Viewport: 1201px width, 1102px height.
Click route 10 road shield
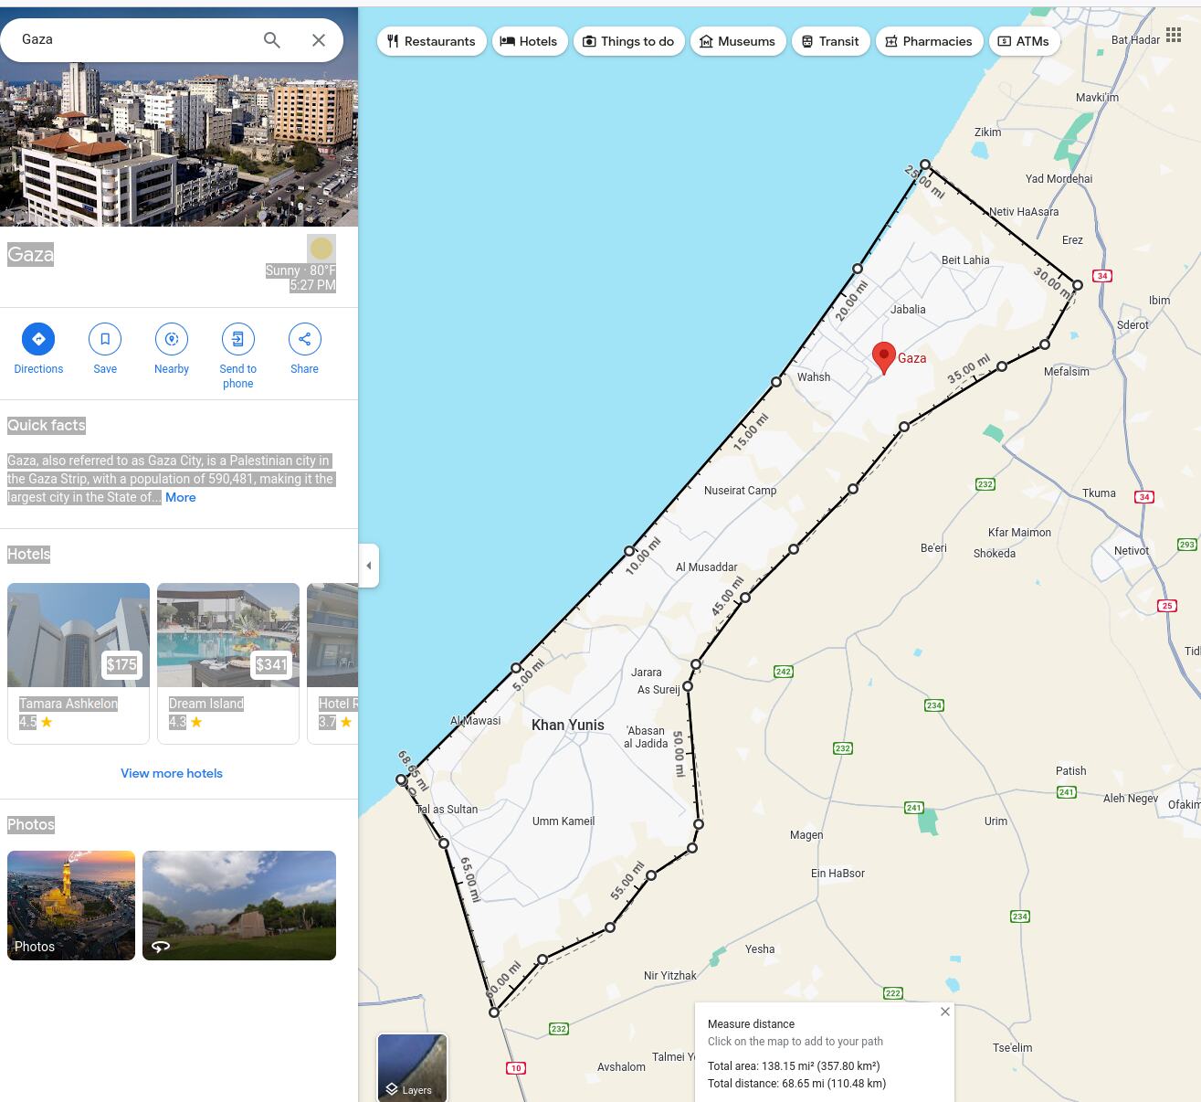point(516,1068)
